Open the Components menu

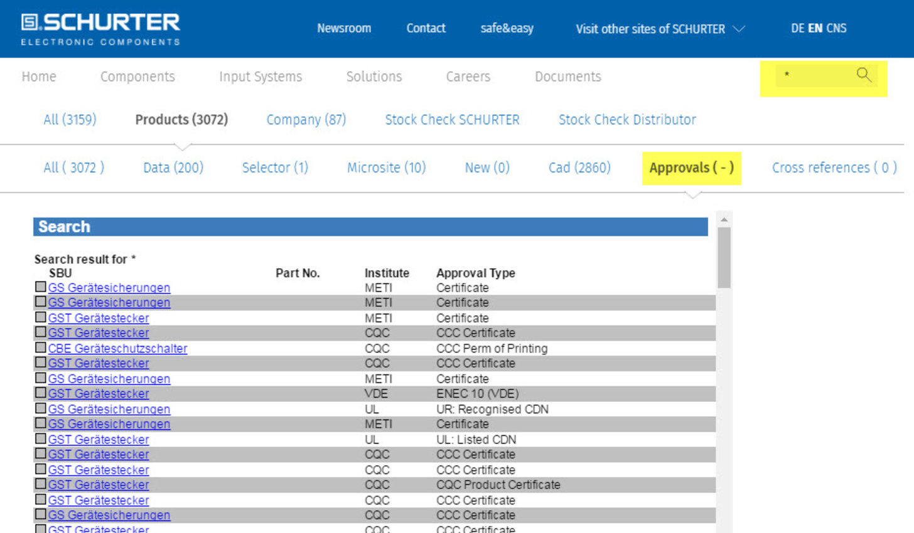point(137,77)
